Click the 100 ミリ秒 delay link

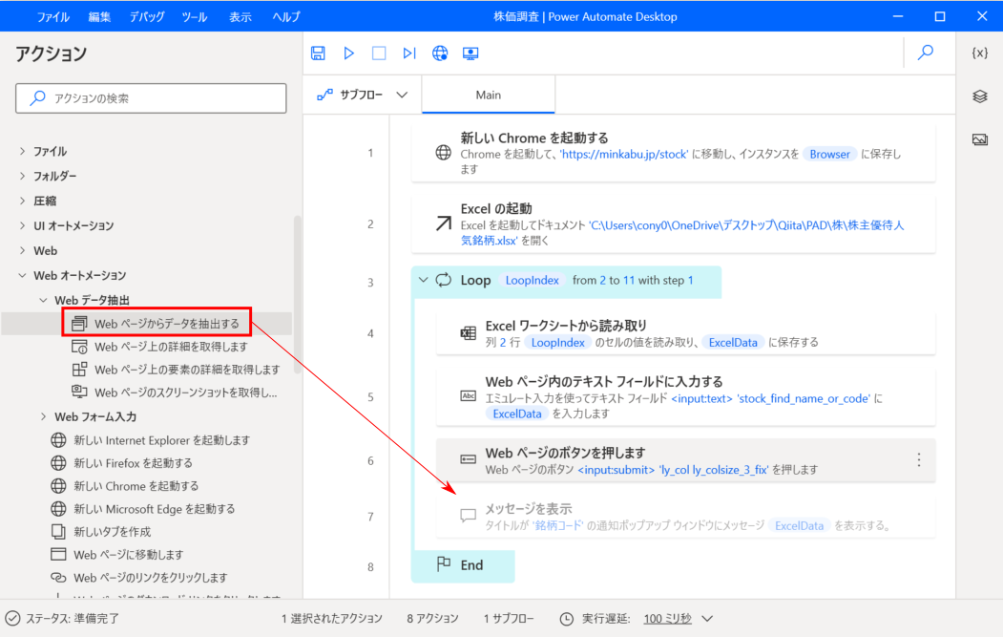tap(667, 619)
